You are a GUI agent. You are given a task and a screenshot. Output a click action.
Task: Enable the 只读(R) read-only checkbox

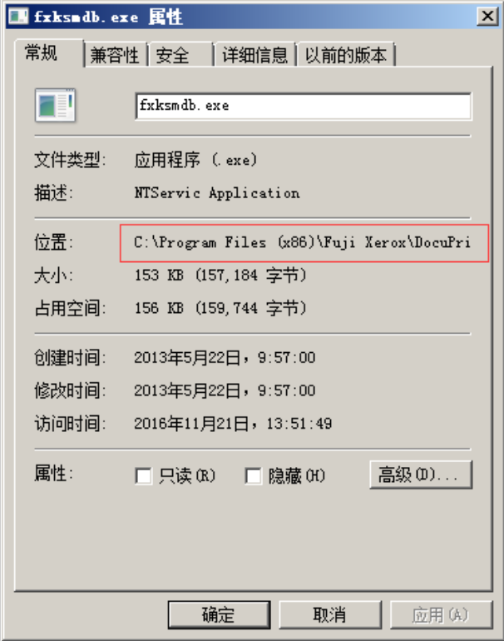(143, 476)
